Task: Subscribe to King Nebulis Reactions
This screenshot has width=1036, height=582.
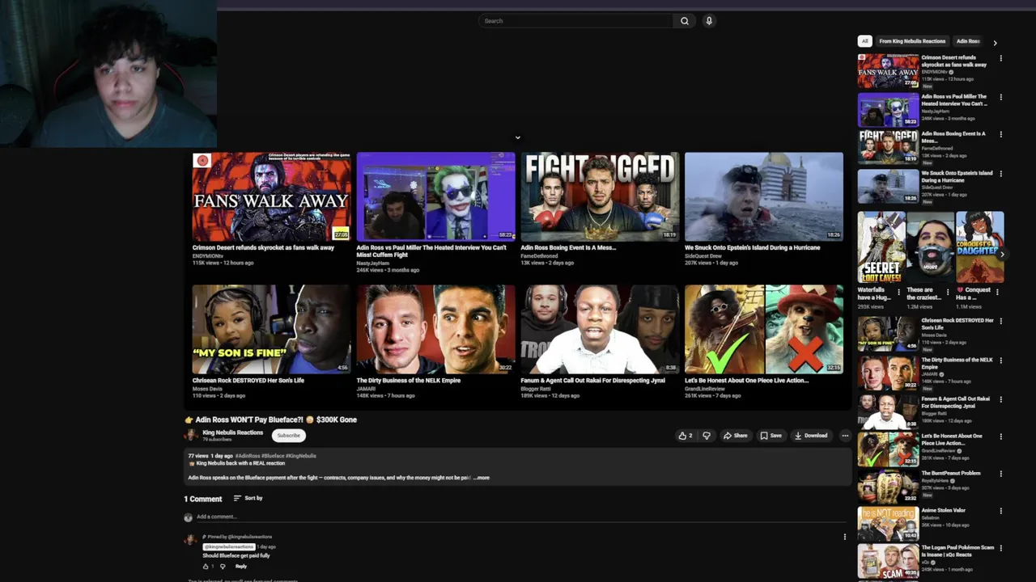Action: (288, 436)
